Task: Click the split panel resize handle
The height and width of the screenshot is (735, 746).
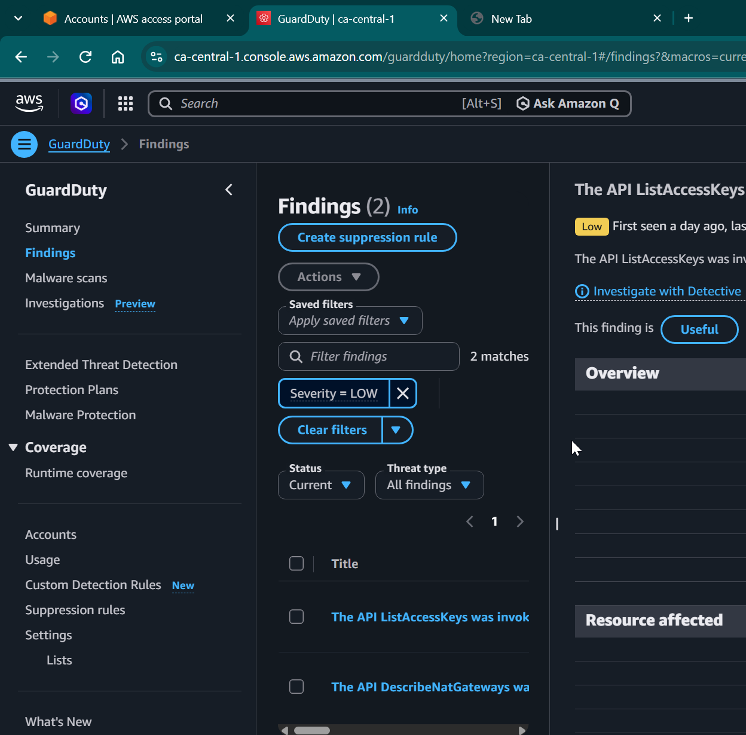Action: (x=557, y=524)
